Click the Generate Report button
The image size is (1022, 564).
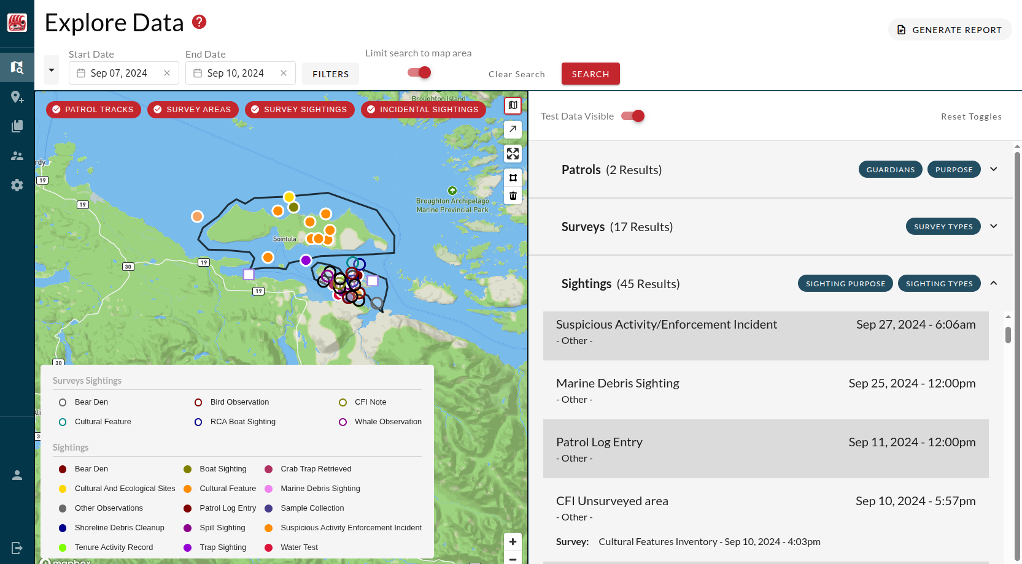tap(950, 29)
